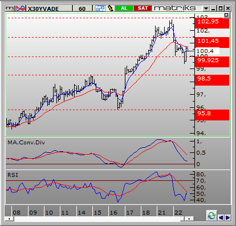236x226 pixels.
Task: Click the blue refresh/sync arrows icon in toolbar
Action: (x=100, y=9)
